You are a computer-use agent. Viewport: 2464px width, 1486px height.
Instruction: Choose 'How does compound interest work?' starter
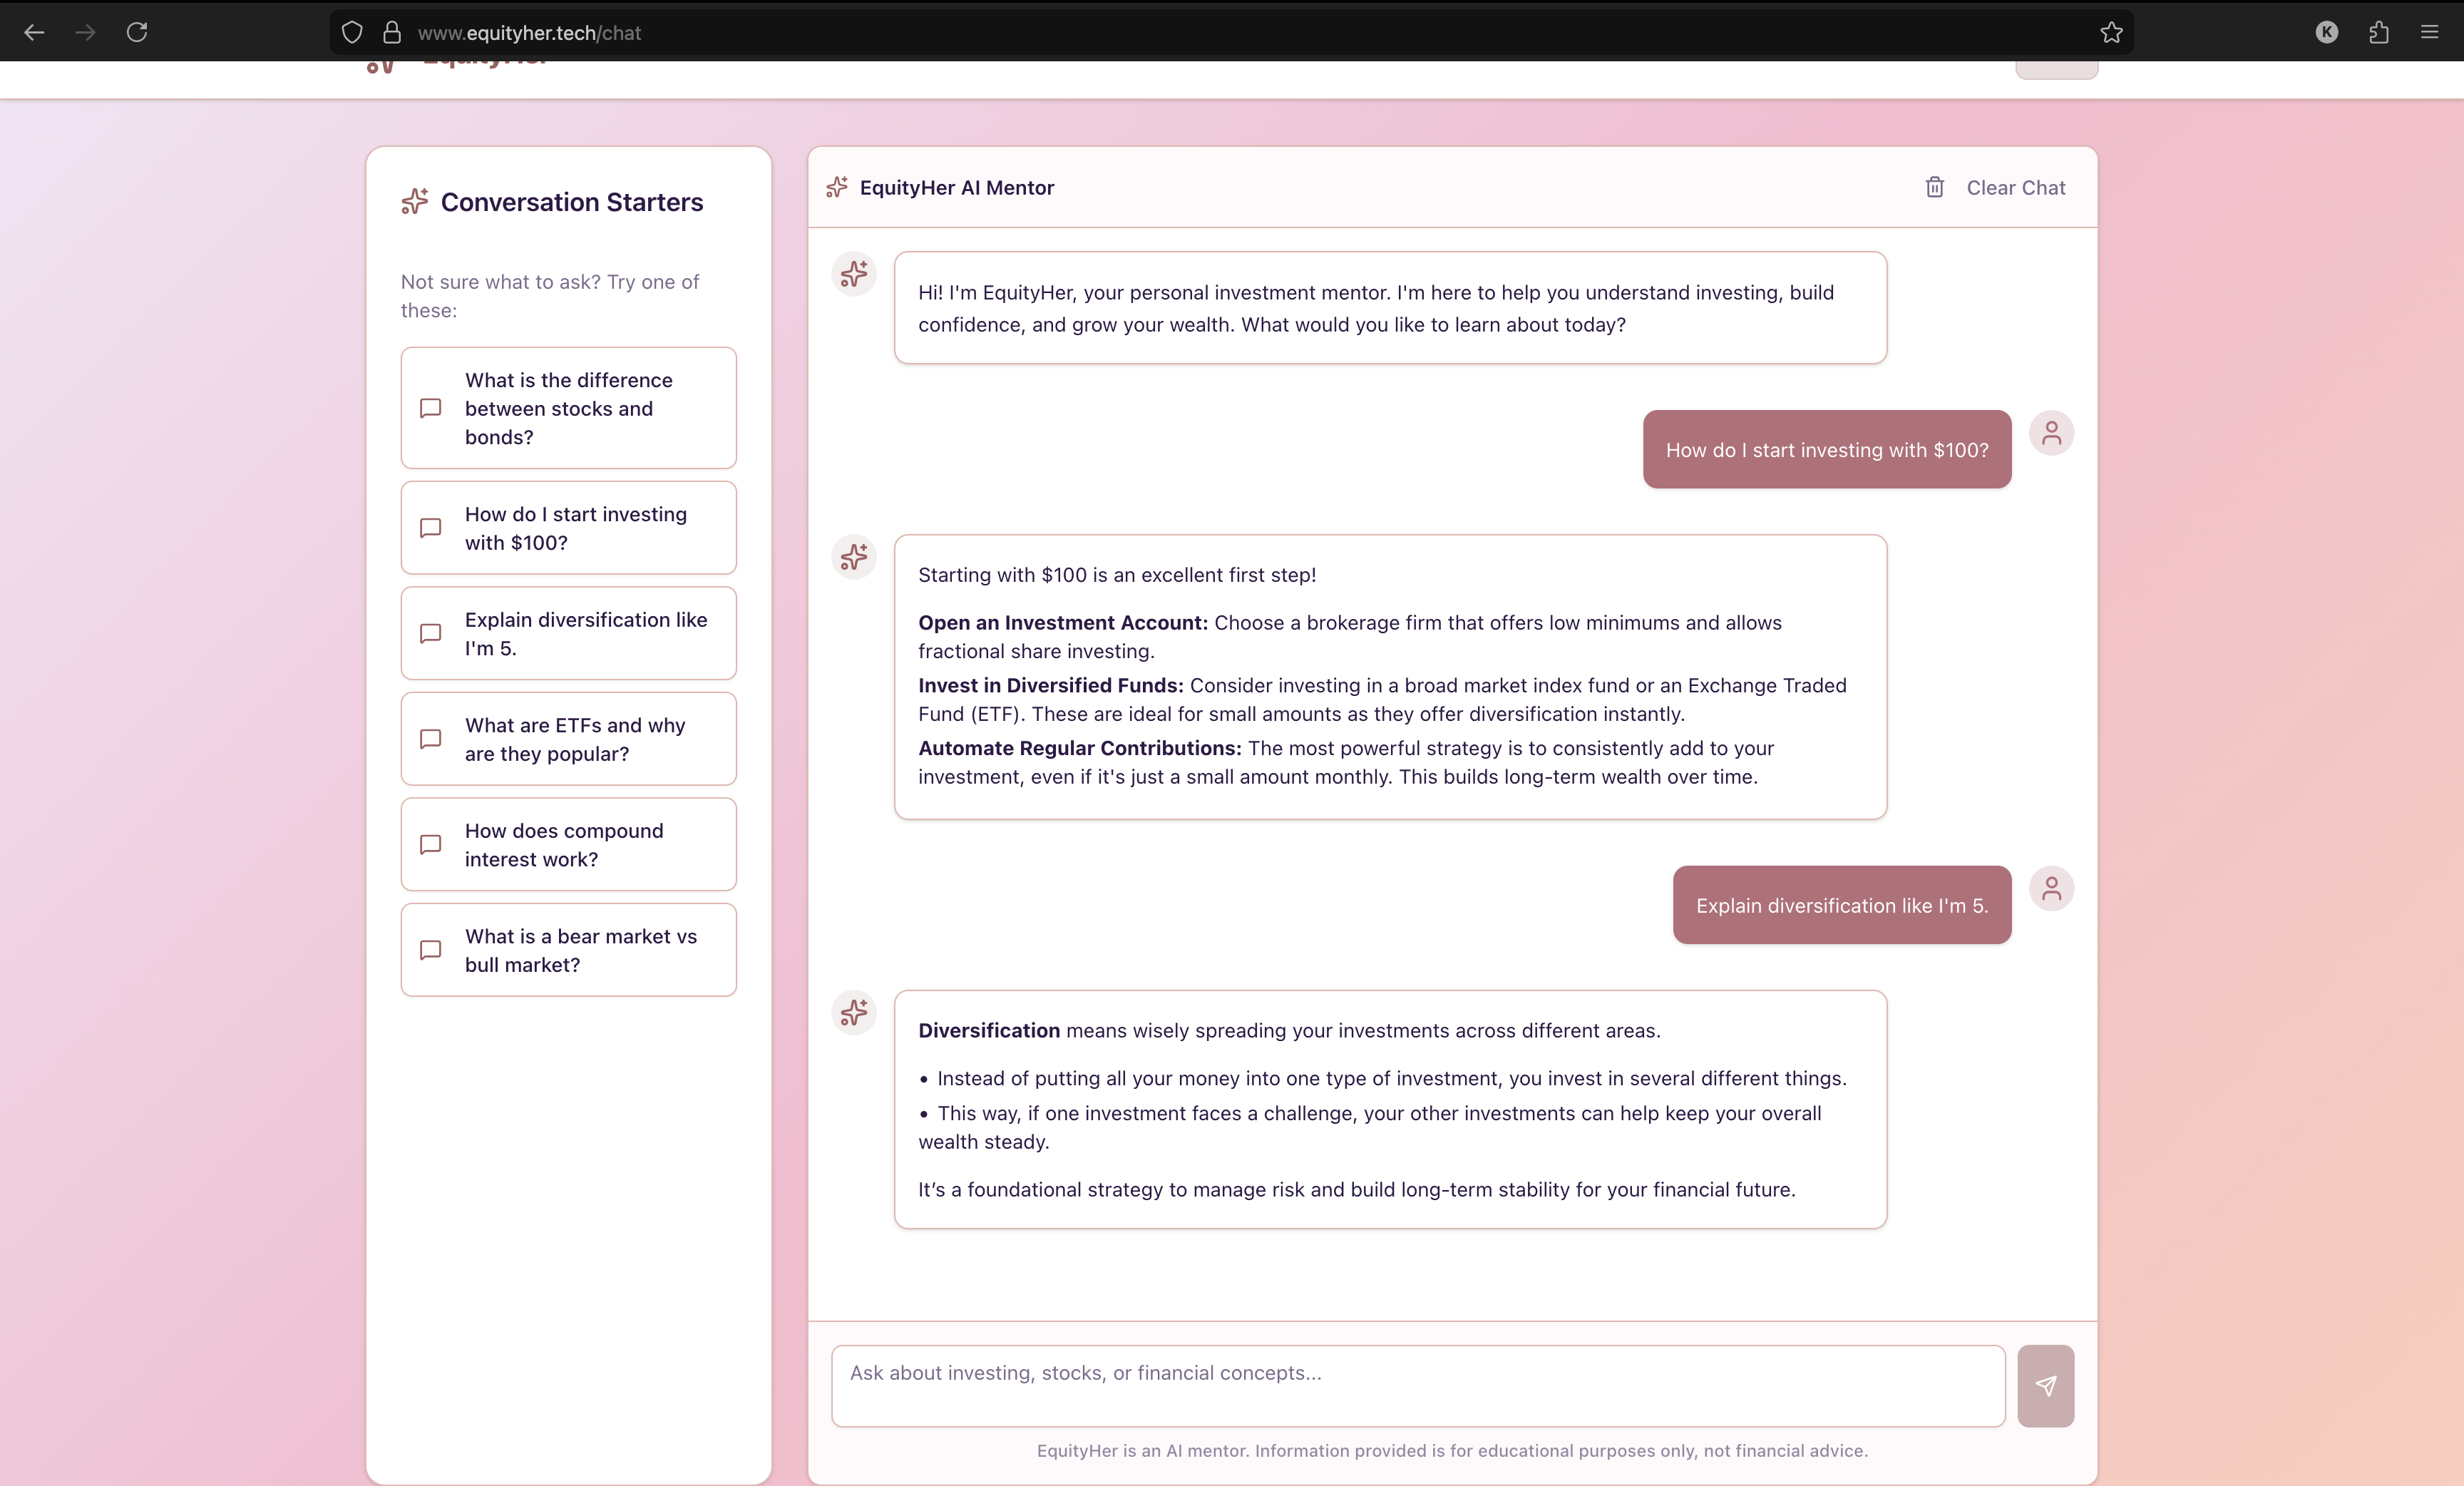tap(568, 844)
